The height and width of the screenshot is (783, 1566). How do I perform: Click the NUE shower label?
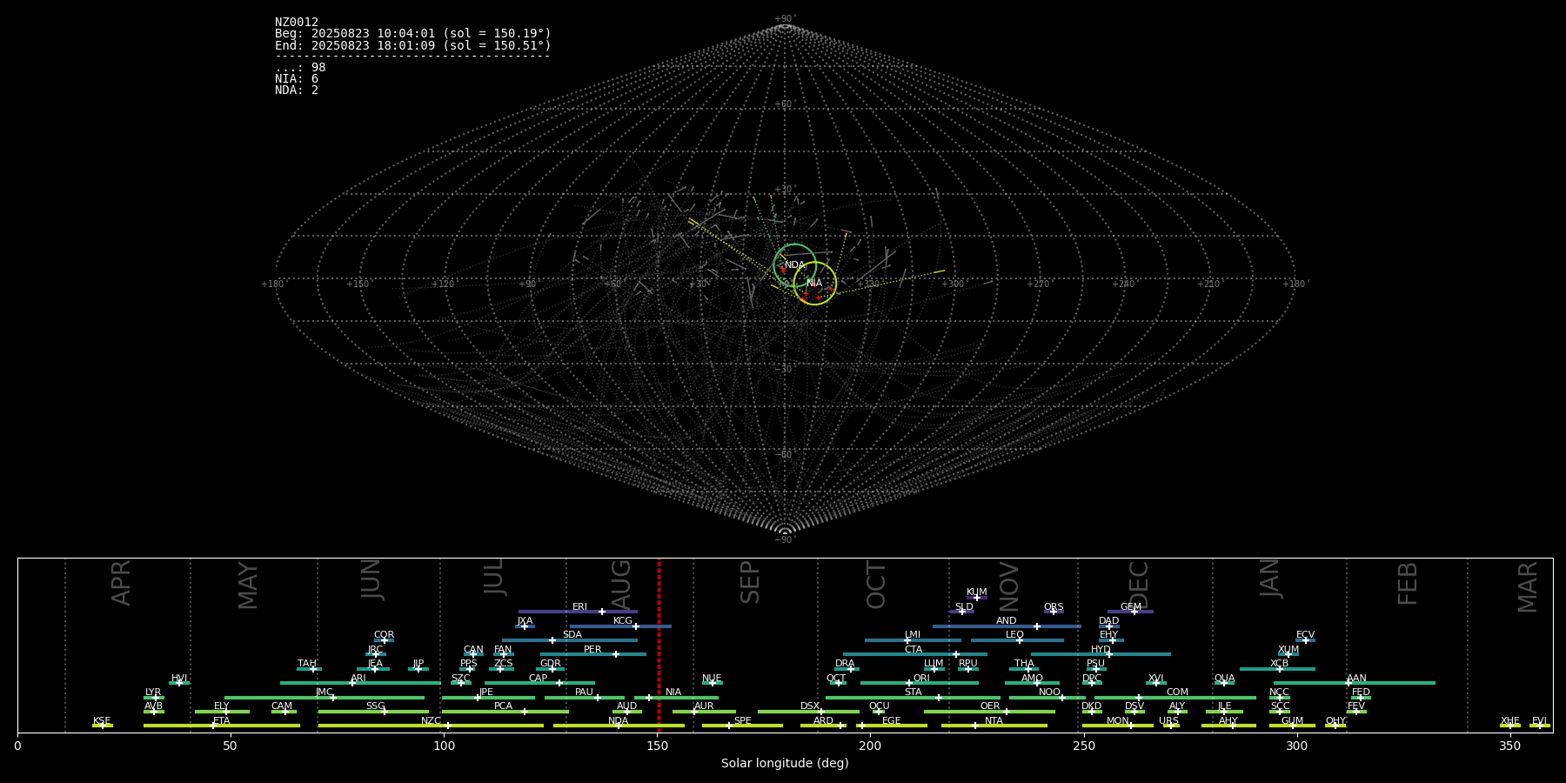click(712, 679)
